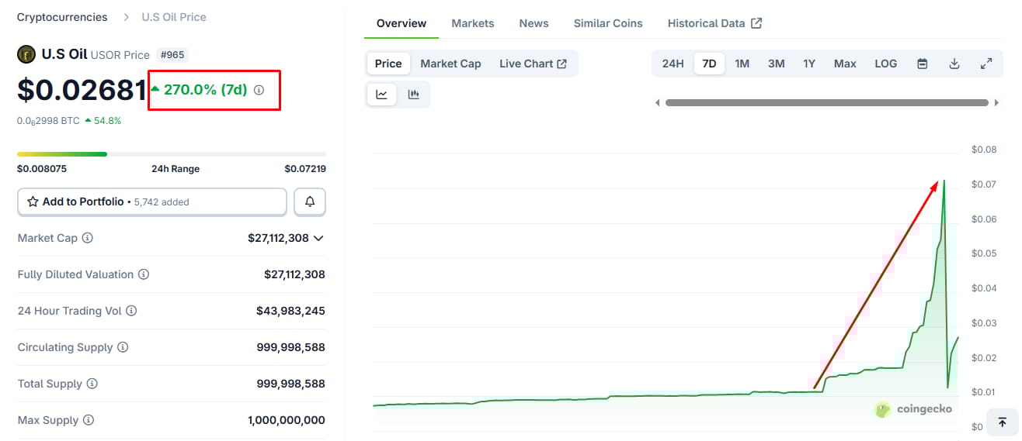Set chart range to 7D
This screenshot has height=441, width=1022.
point(709,64)
